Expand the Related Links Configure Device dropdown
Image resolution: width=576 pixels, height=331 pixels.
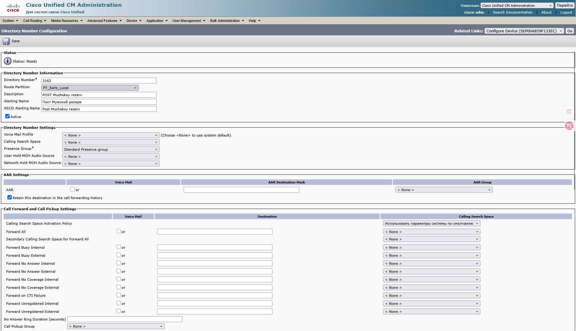click(x=524, y=31)
